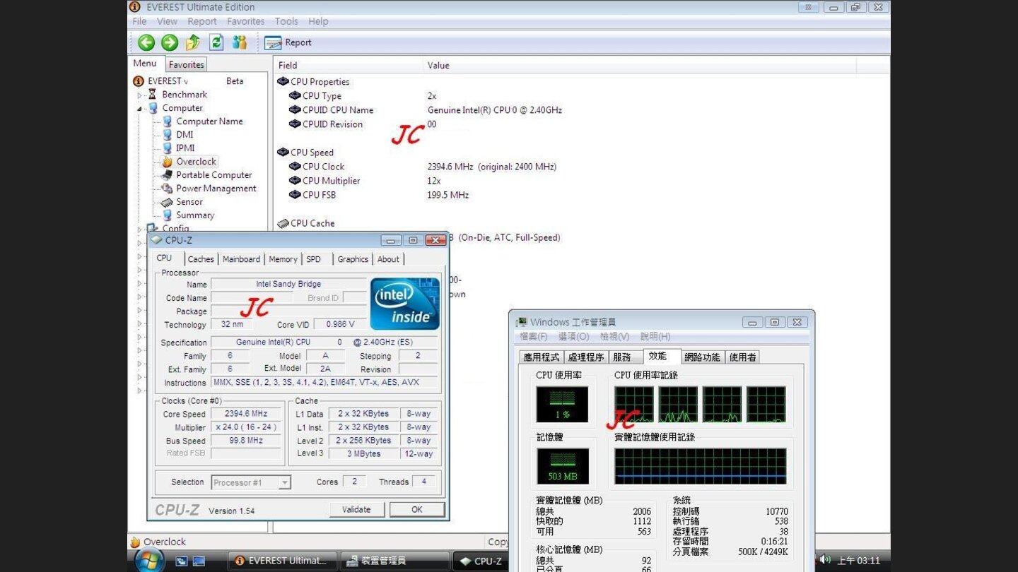Open the Mainboard tab in CPU-Z
Screen dimensions: 1018x572
point(241,259)
